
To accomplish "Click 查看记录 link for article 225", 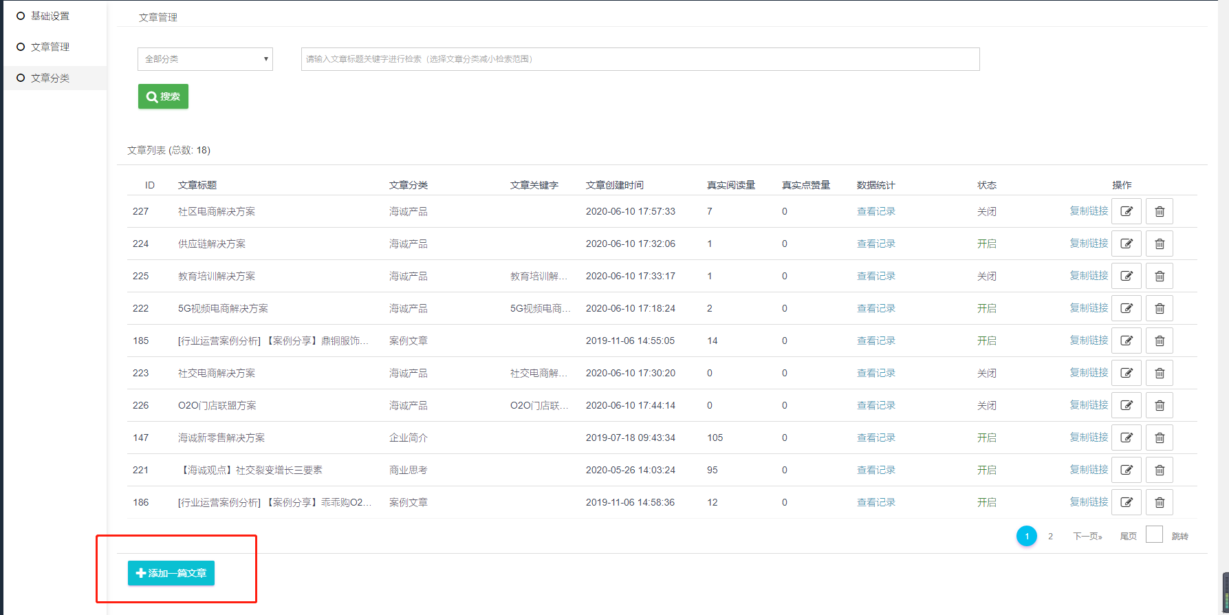I will [x=875, y=276].
